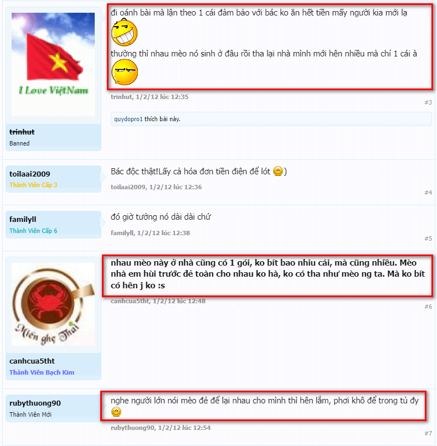Screen dimensions: 437x446
Task: Click the author name rubythuong90 beside 12:54
Action: [132, 428]
